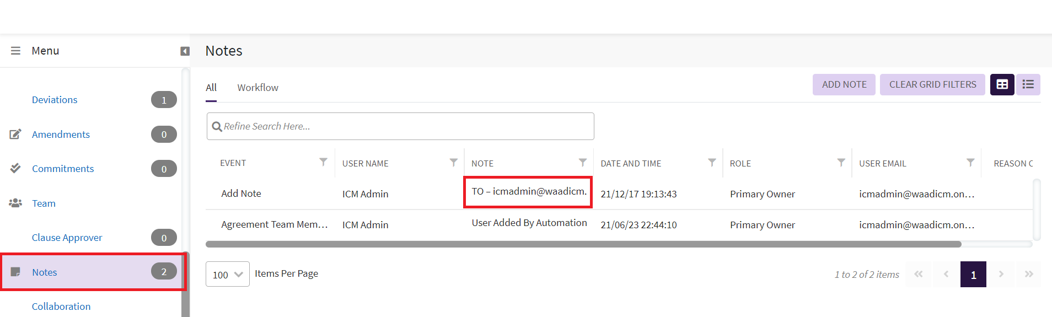Screen dimensions: 1052x317
Task: Open filter for Role column
Action: pyautogui.click(x=841, y=163)
